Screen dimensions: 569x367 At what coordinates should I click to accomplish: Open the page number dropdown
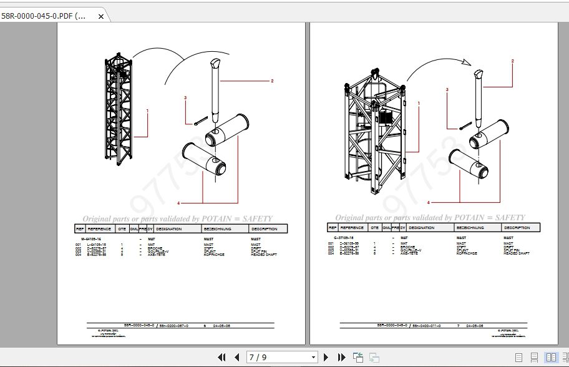[x=313, y=357]
